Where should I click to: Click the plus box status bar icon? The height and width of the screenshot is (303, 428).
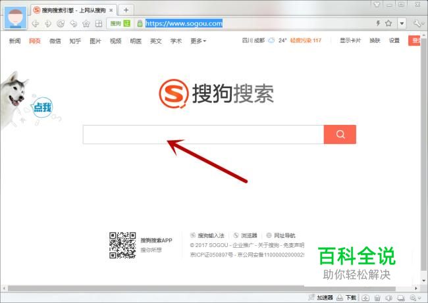365,298
